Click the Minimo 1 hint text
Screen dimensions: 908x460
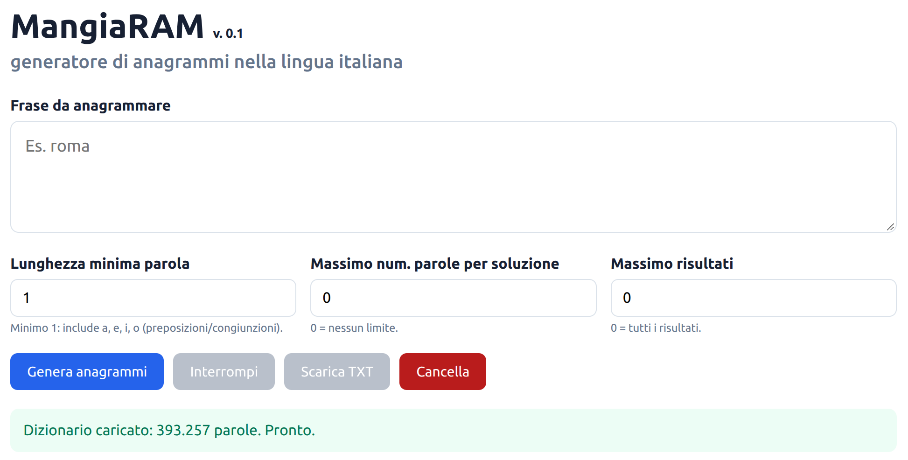[147, 328]
